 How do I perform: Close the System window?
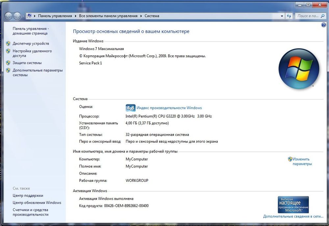[319, 5]
